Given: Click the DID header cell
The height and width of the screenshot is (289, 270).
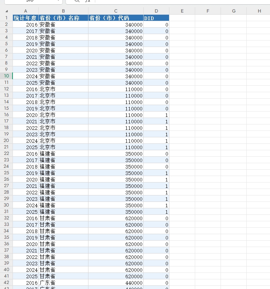Looking at the screenshot, I should click(x=156, y=18).
